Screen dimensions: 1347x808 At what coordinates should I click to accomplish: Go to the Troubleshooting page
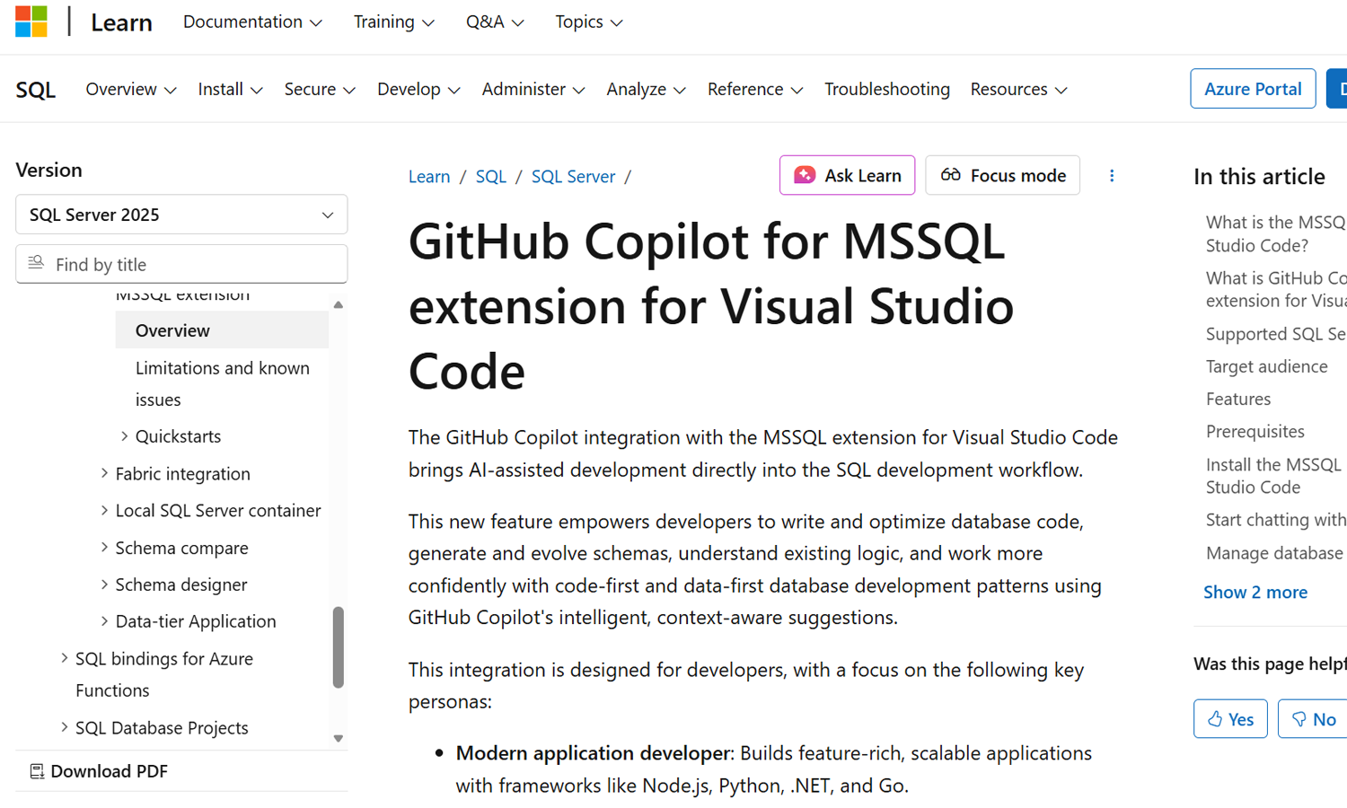point(886,89)
